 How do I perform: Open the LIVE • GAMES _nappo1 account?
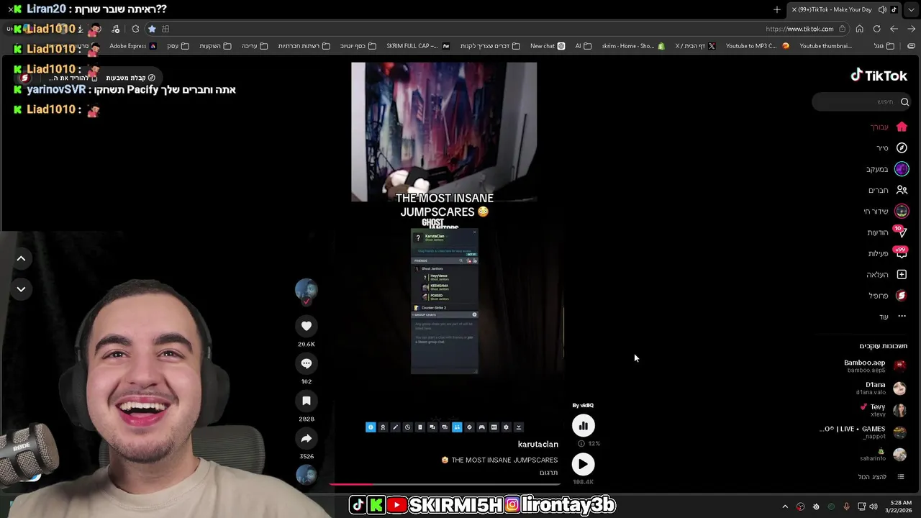click(x=863, y=432)
